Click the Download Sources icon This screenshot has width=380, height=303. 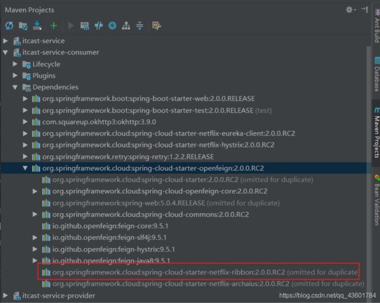[x=38, y=26]
